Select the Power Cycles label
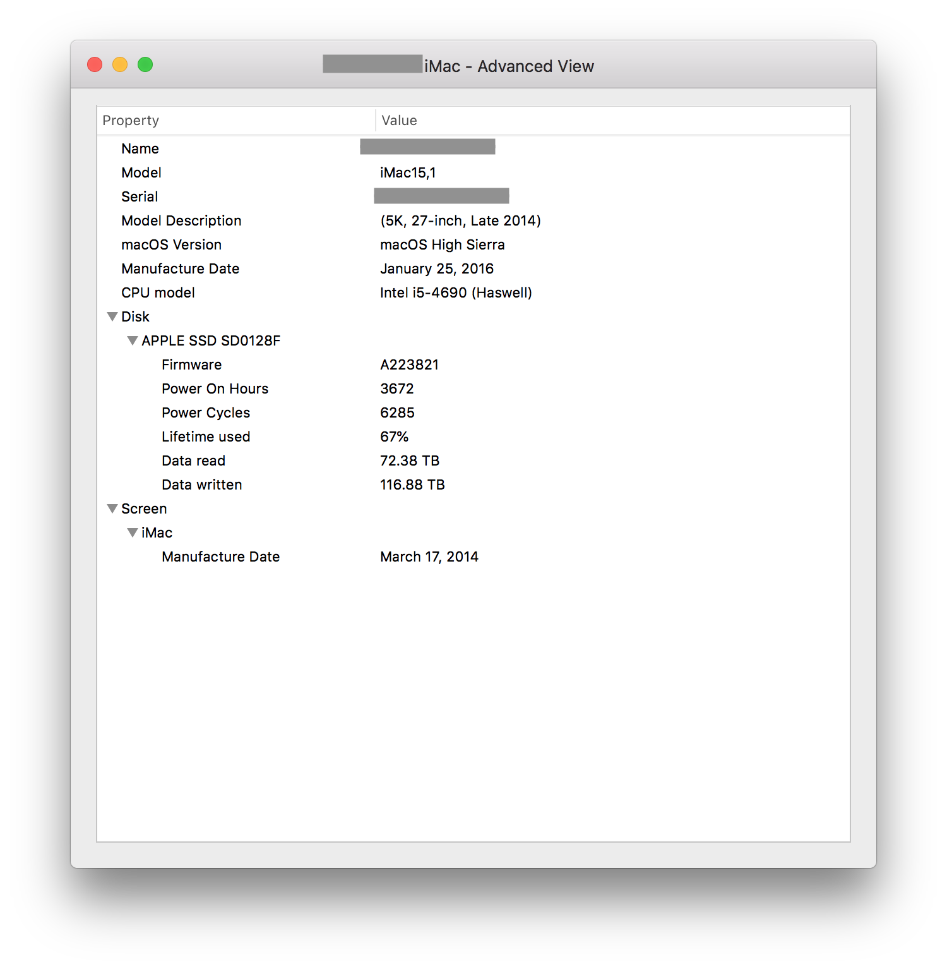 coord(206,412)
